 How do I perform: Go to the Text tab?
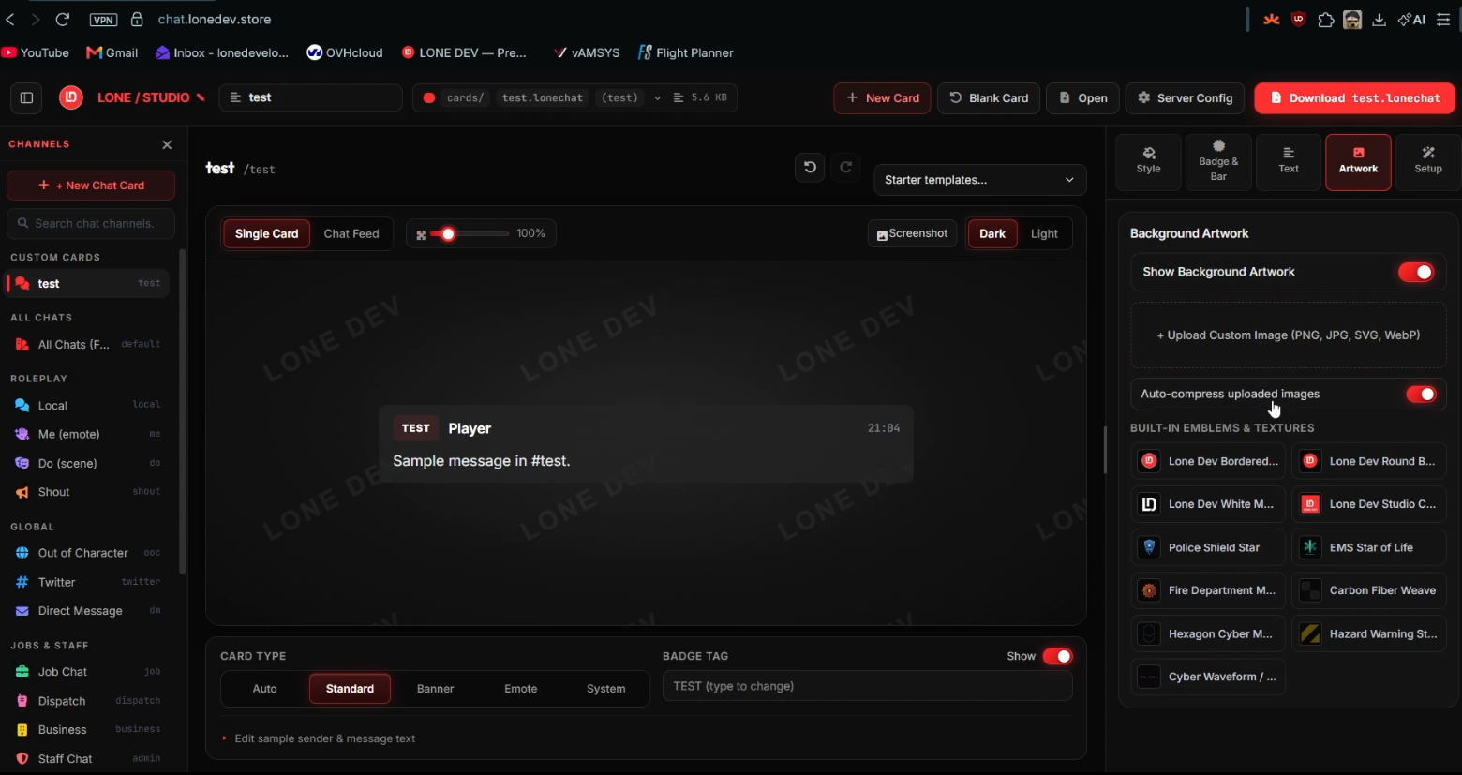pos(1289,162)
